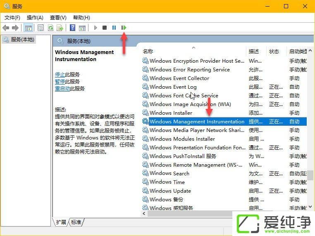Open the 文件(F) menu
The height and width of the screenshot is (236, 315).
click(x=12, y=18)
